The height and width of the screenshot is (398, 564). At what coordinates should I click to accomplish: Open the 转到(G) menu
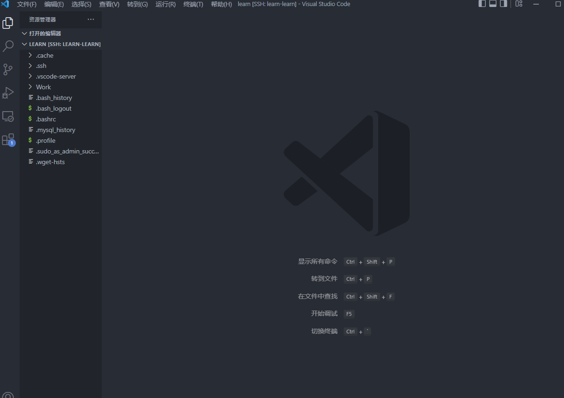137,4
